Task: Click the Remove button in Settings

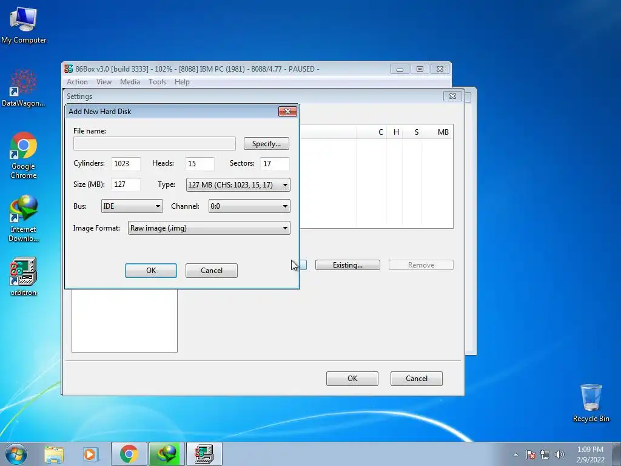Action: [x=421, y=265]
